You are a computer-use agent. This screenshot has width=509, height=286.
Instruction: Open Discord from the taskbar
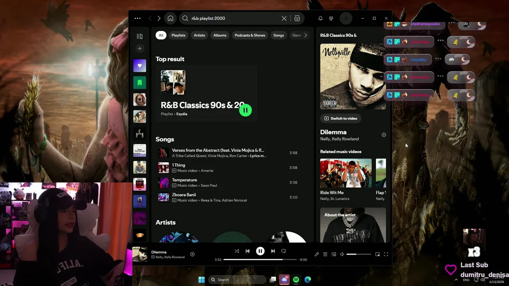coord(284,280)
